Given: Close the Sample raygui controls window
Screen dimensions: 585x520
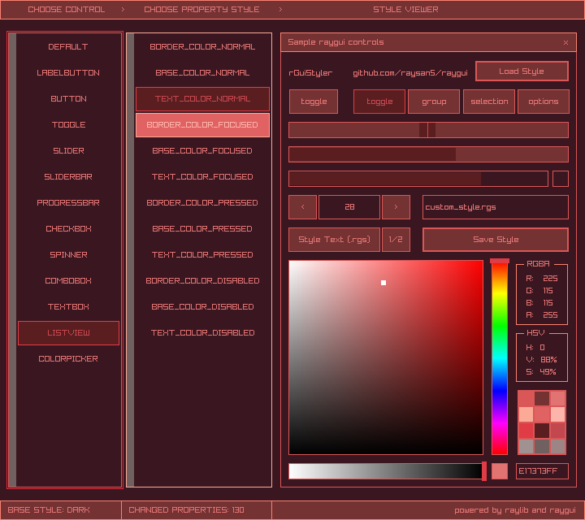Looking at the screenshot, I should pos(565,42).
